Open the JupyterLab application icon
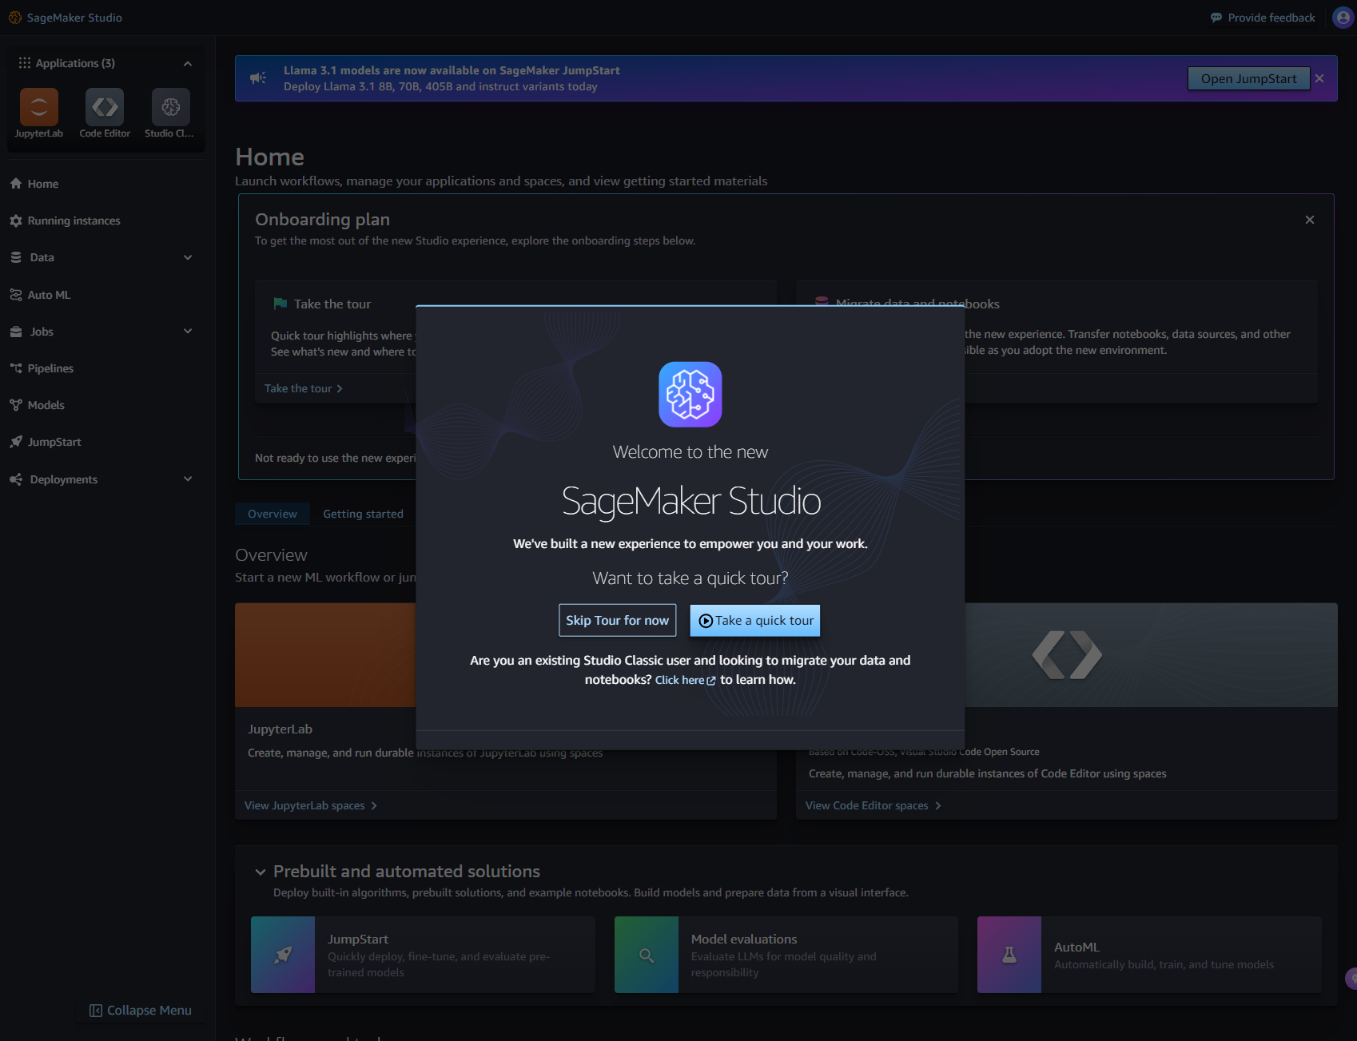The height and width of the screenshot is (1041, 1357). (39, 107)
